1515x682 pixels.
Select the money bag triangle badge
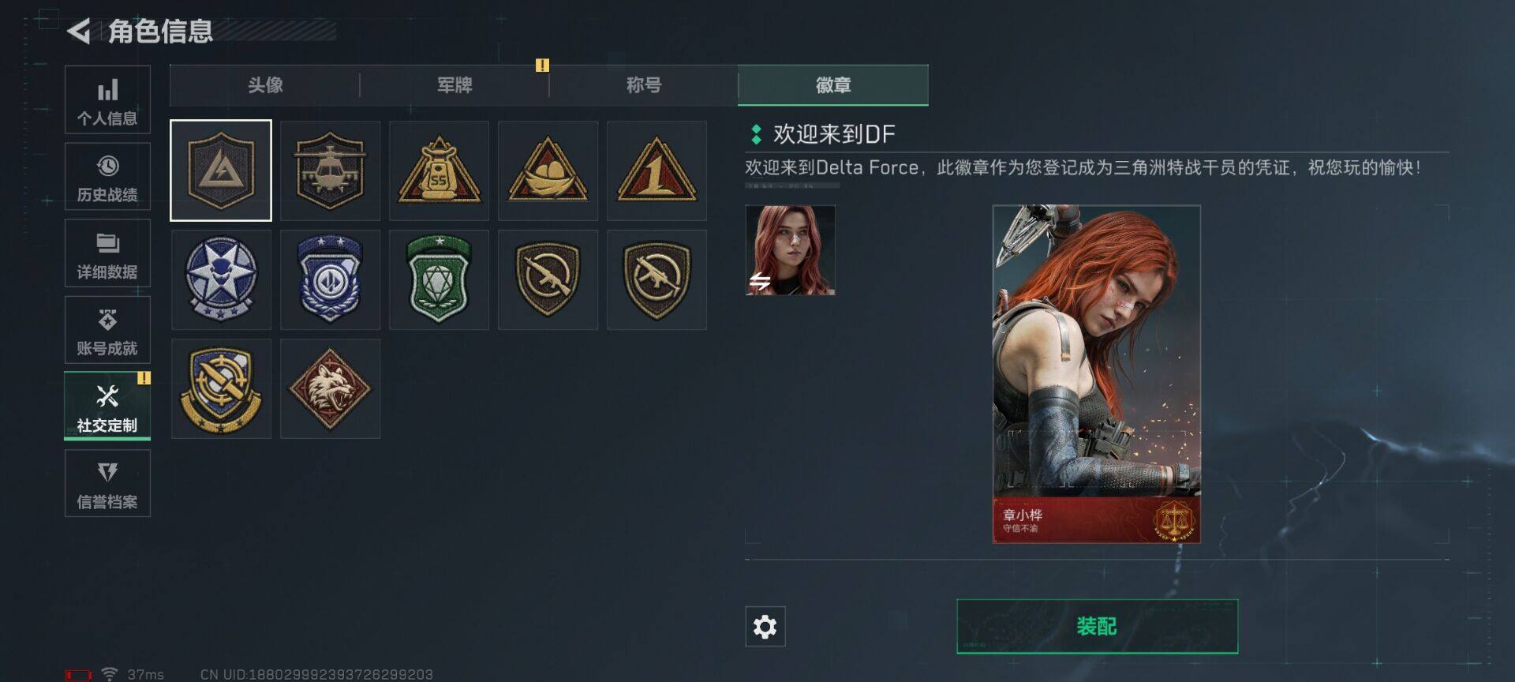(x=439, y=170)
